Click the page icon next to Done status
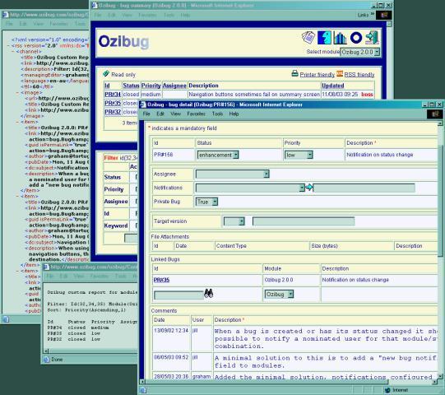This screenshot has width=445, height=395. 46,360
